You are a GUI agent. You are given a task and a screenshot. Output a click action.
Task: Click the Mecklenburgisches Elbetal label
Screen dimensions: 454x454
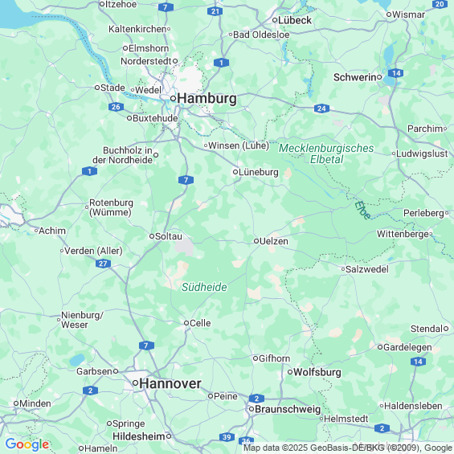coord(326,153)
